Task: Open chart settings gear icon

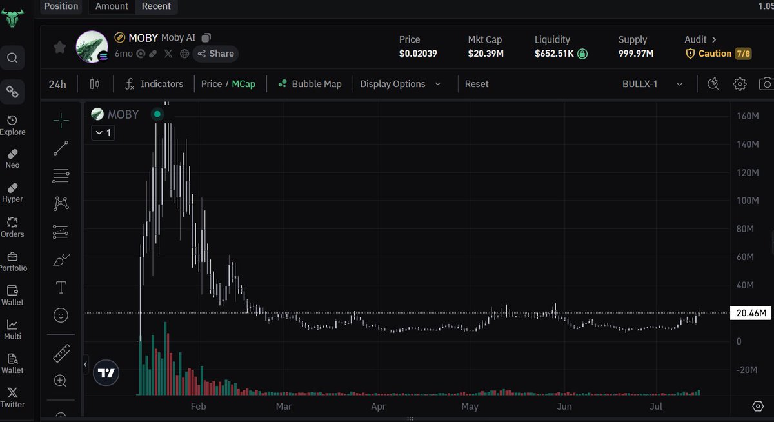Action: 740,84
